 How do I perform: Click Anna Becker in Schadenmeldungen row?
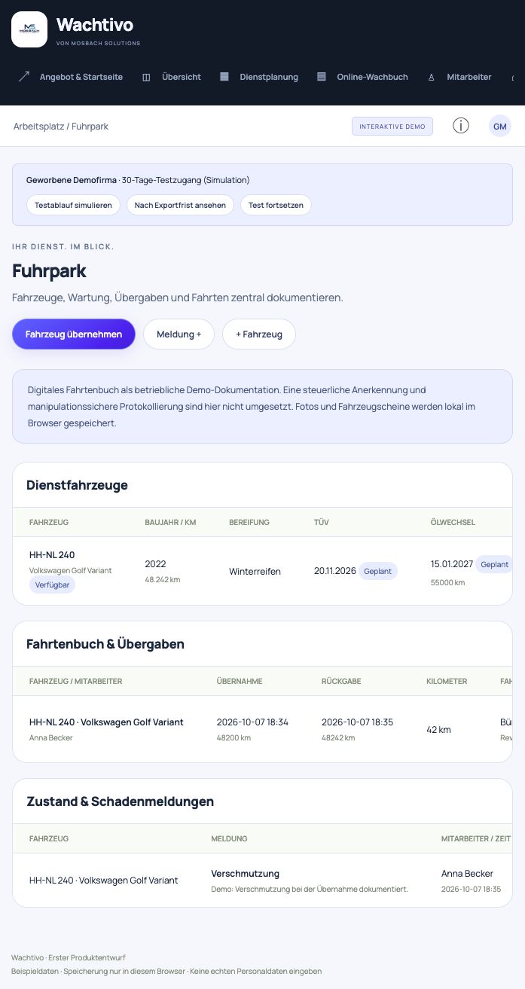467,874
